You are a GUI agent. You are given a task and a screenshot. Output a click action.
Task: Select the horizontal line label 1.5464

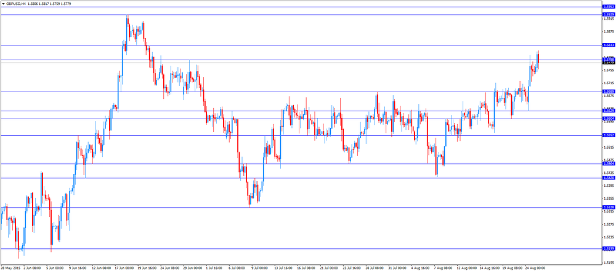(x=608, y=163)
